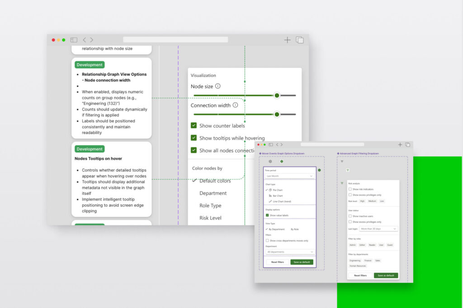The width and height of the screenshot is (463, 308).
Task: Open the More than 30 days dropdown
Action: click(378, 229)
